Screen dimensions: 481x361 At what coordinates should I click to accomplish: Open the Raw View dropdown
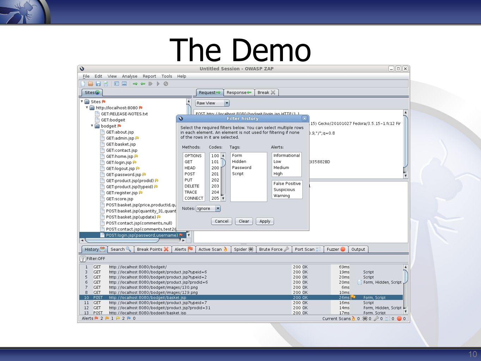click(x=212, y=103)
